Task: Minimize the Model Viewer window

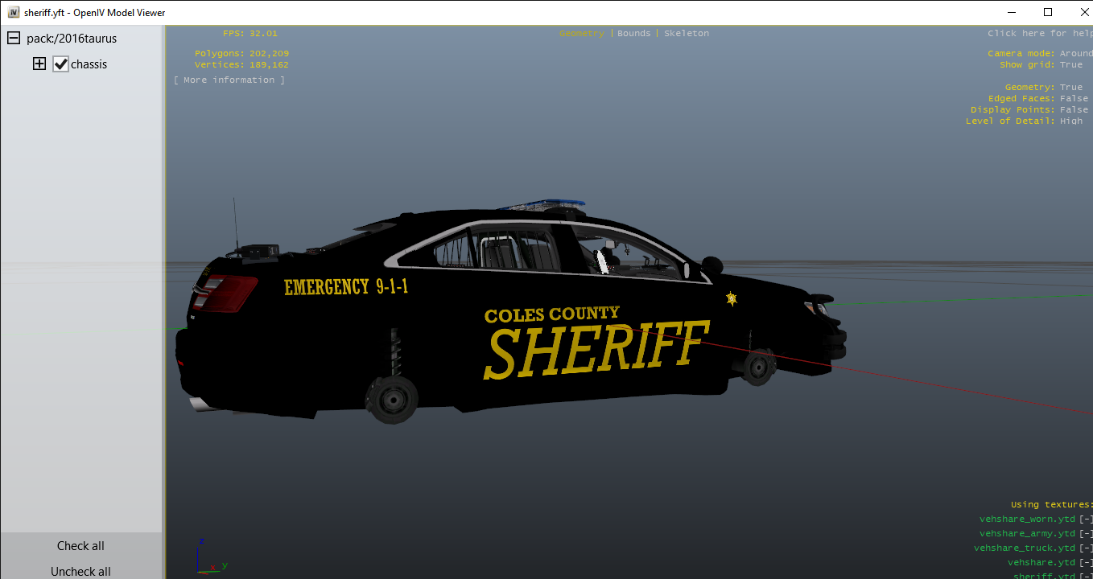Action: point(1011,12)
